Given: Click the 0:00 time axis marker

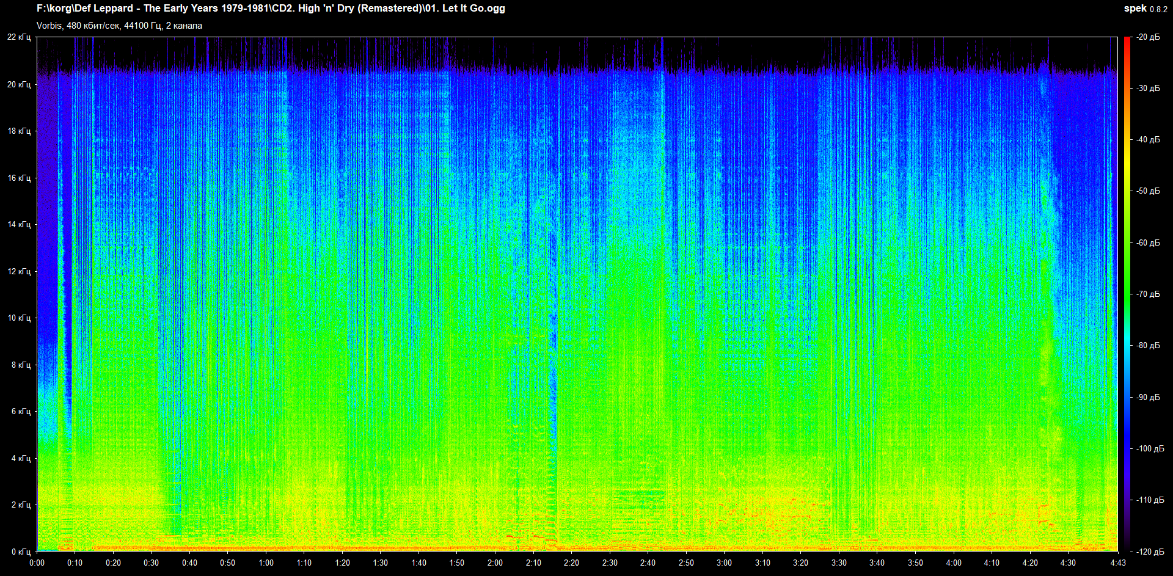Looking at the screenshot, I should pos(37,563).
